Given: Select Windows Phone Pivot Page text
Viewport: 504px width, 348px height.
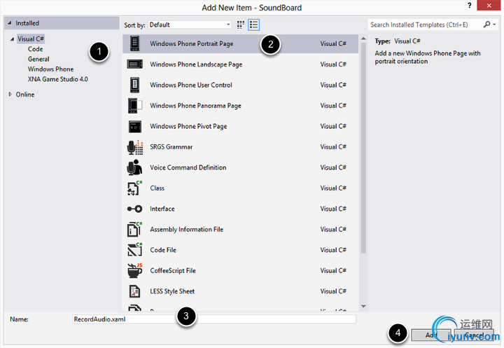Looking at the screenshot, I should click(x=188, y=126).
